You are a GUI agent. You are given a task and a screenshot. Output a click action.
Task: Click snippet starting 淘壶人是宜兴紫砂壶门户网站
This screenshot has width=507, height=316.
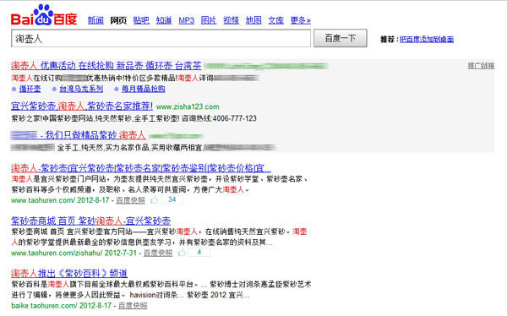click(x=160, y=184)
